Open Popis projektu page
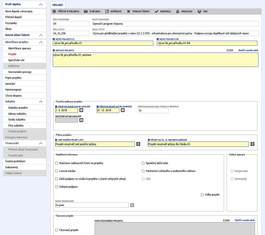The image size is (265, 235). [x=25, y=78]
